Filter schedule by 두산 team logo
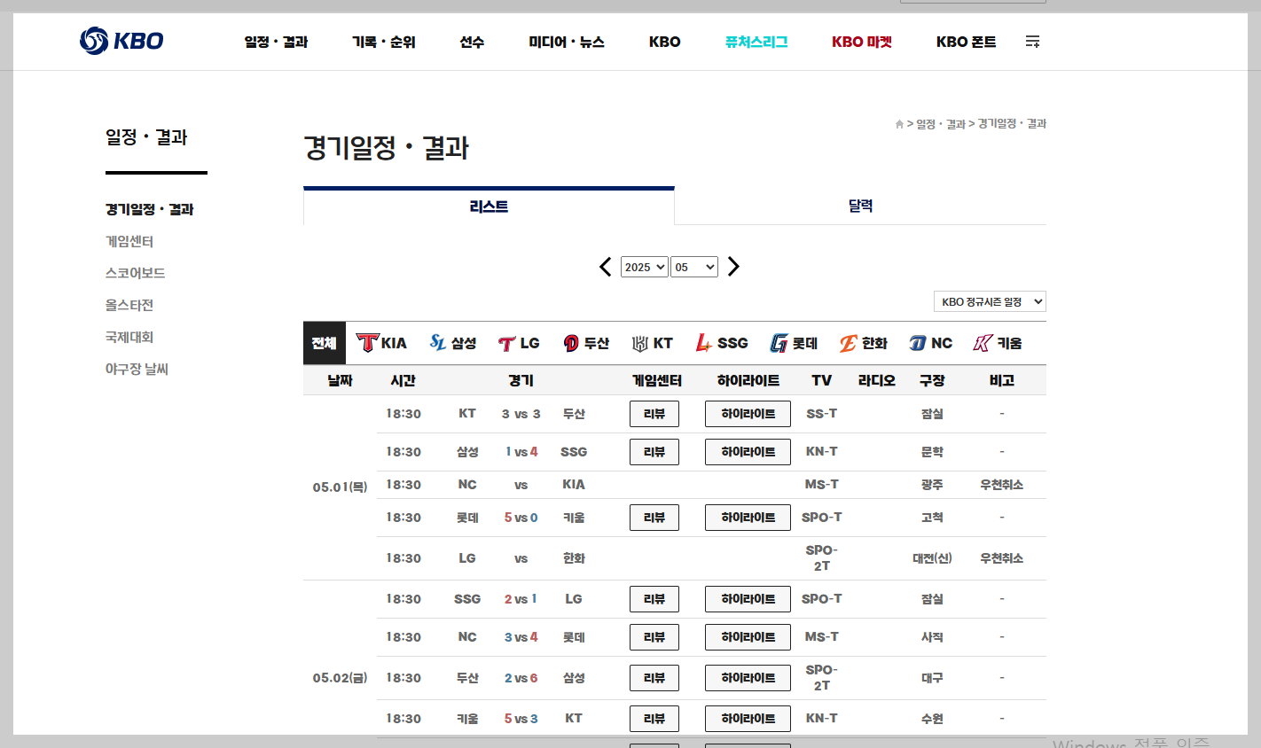1261x748 pixels. point(586,343)
